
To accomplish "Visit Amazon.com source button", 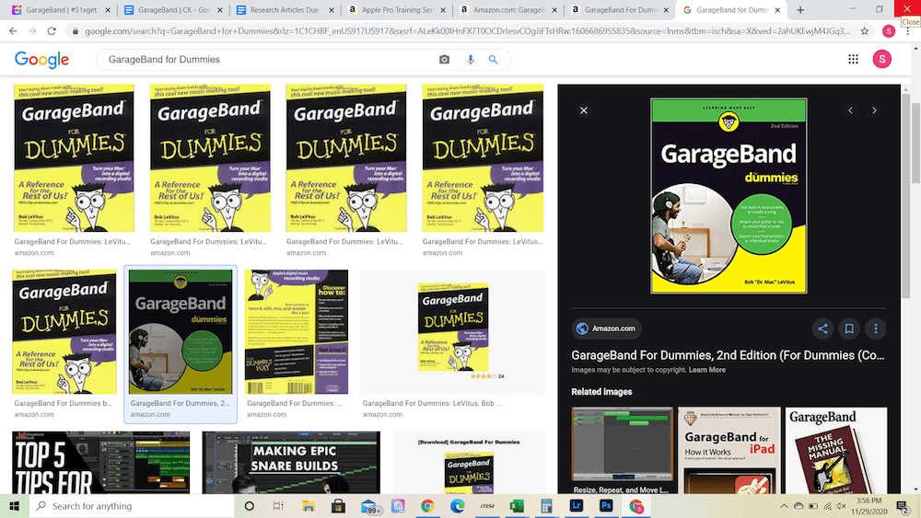I will coord(606,328).
